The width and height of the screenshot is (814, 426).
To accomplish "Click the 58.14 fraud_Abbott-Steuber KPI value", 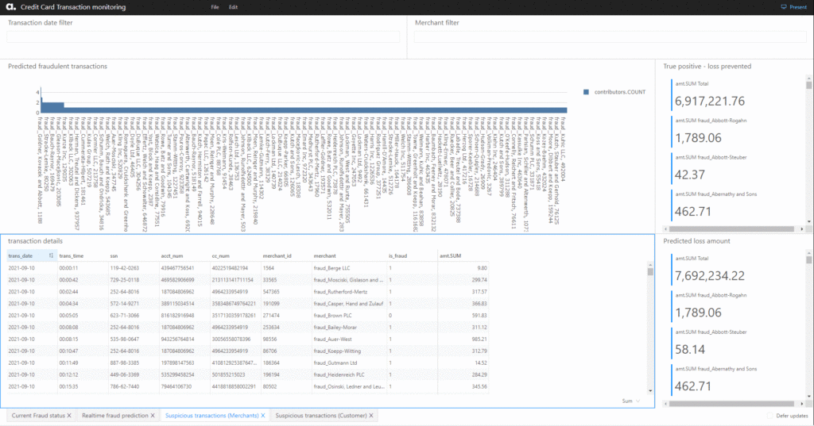I will 690,349.
